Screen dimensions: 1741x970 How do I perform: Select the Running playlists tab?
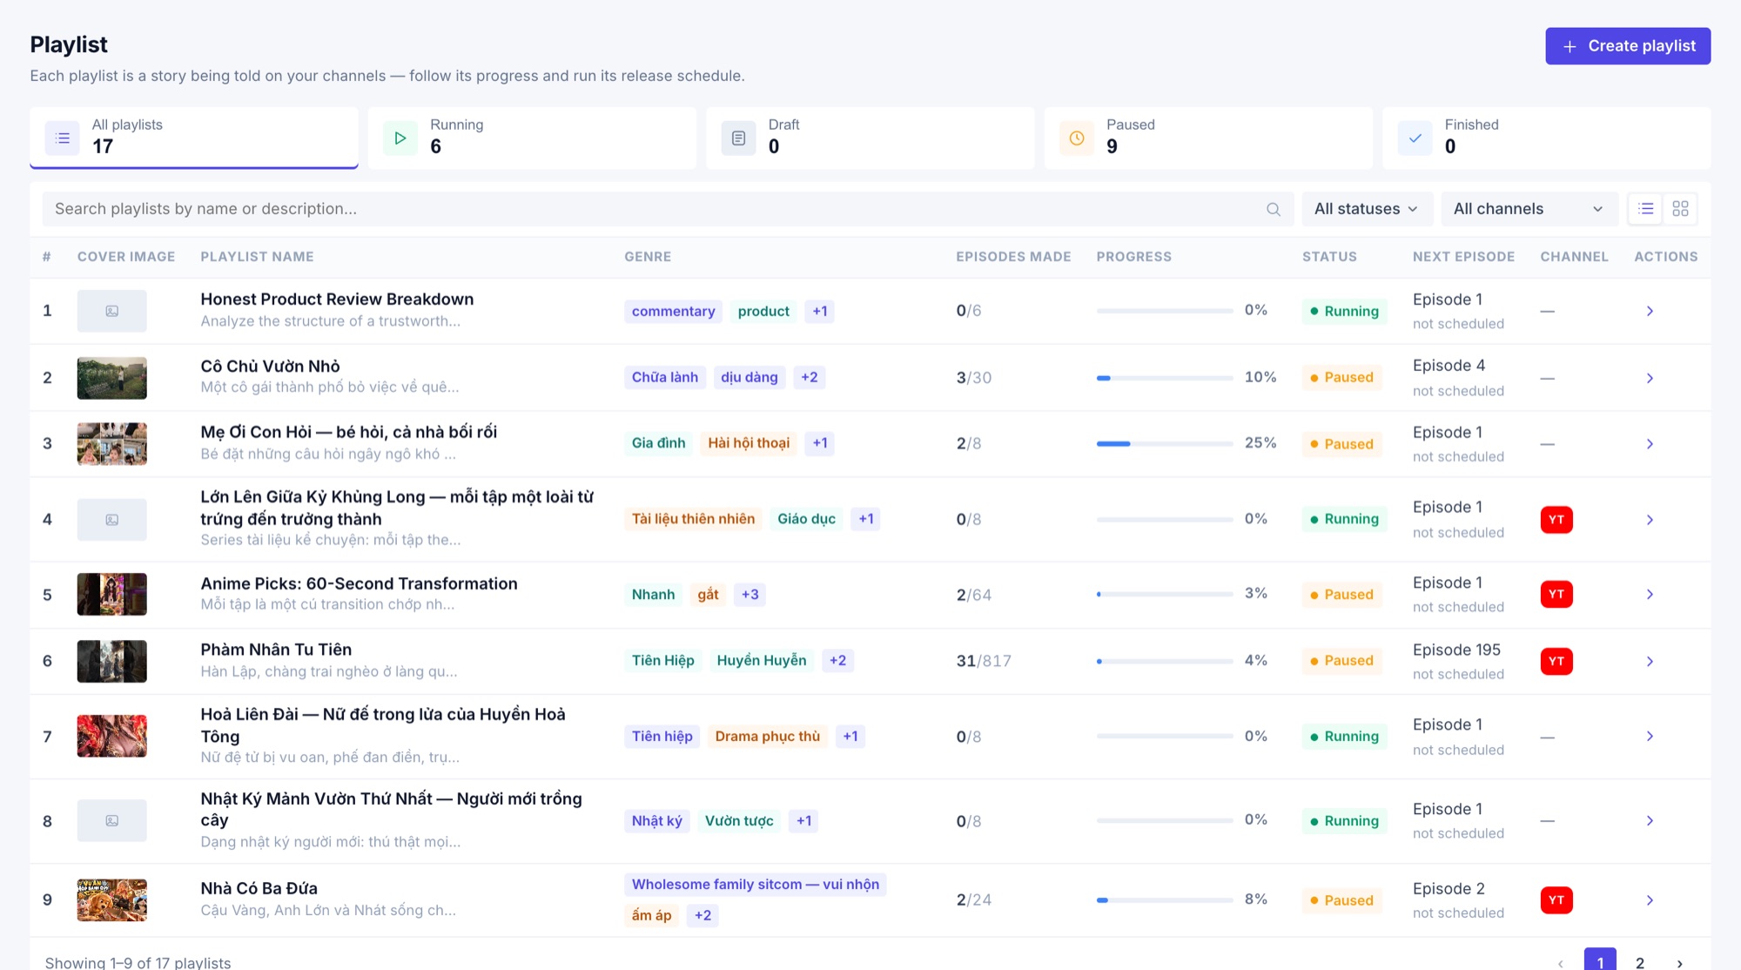[x=532, y=138]
